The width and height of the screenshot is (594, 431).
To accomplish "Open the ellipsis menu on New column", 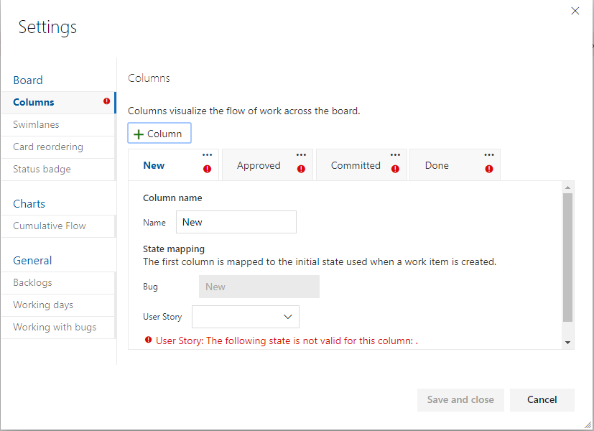I will coord(208,155).
